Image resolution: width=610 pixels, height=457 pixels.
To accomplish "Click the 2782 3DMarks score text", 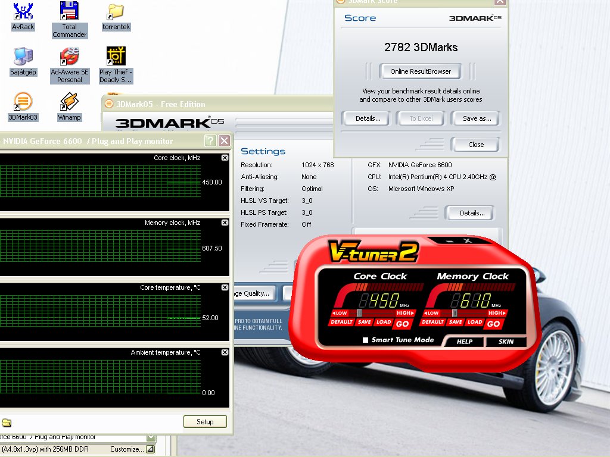I will (421, 48).
